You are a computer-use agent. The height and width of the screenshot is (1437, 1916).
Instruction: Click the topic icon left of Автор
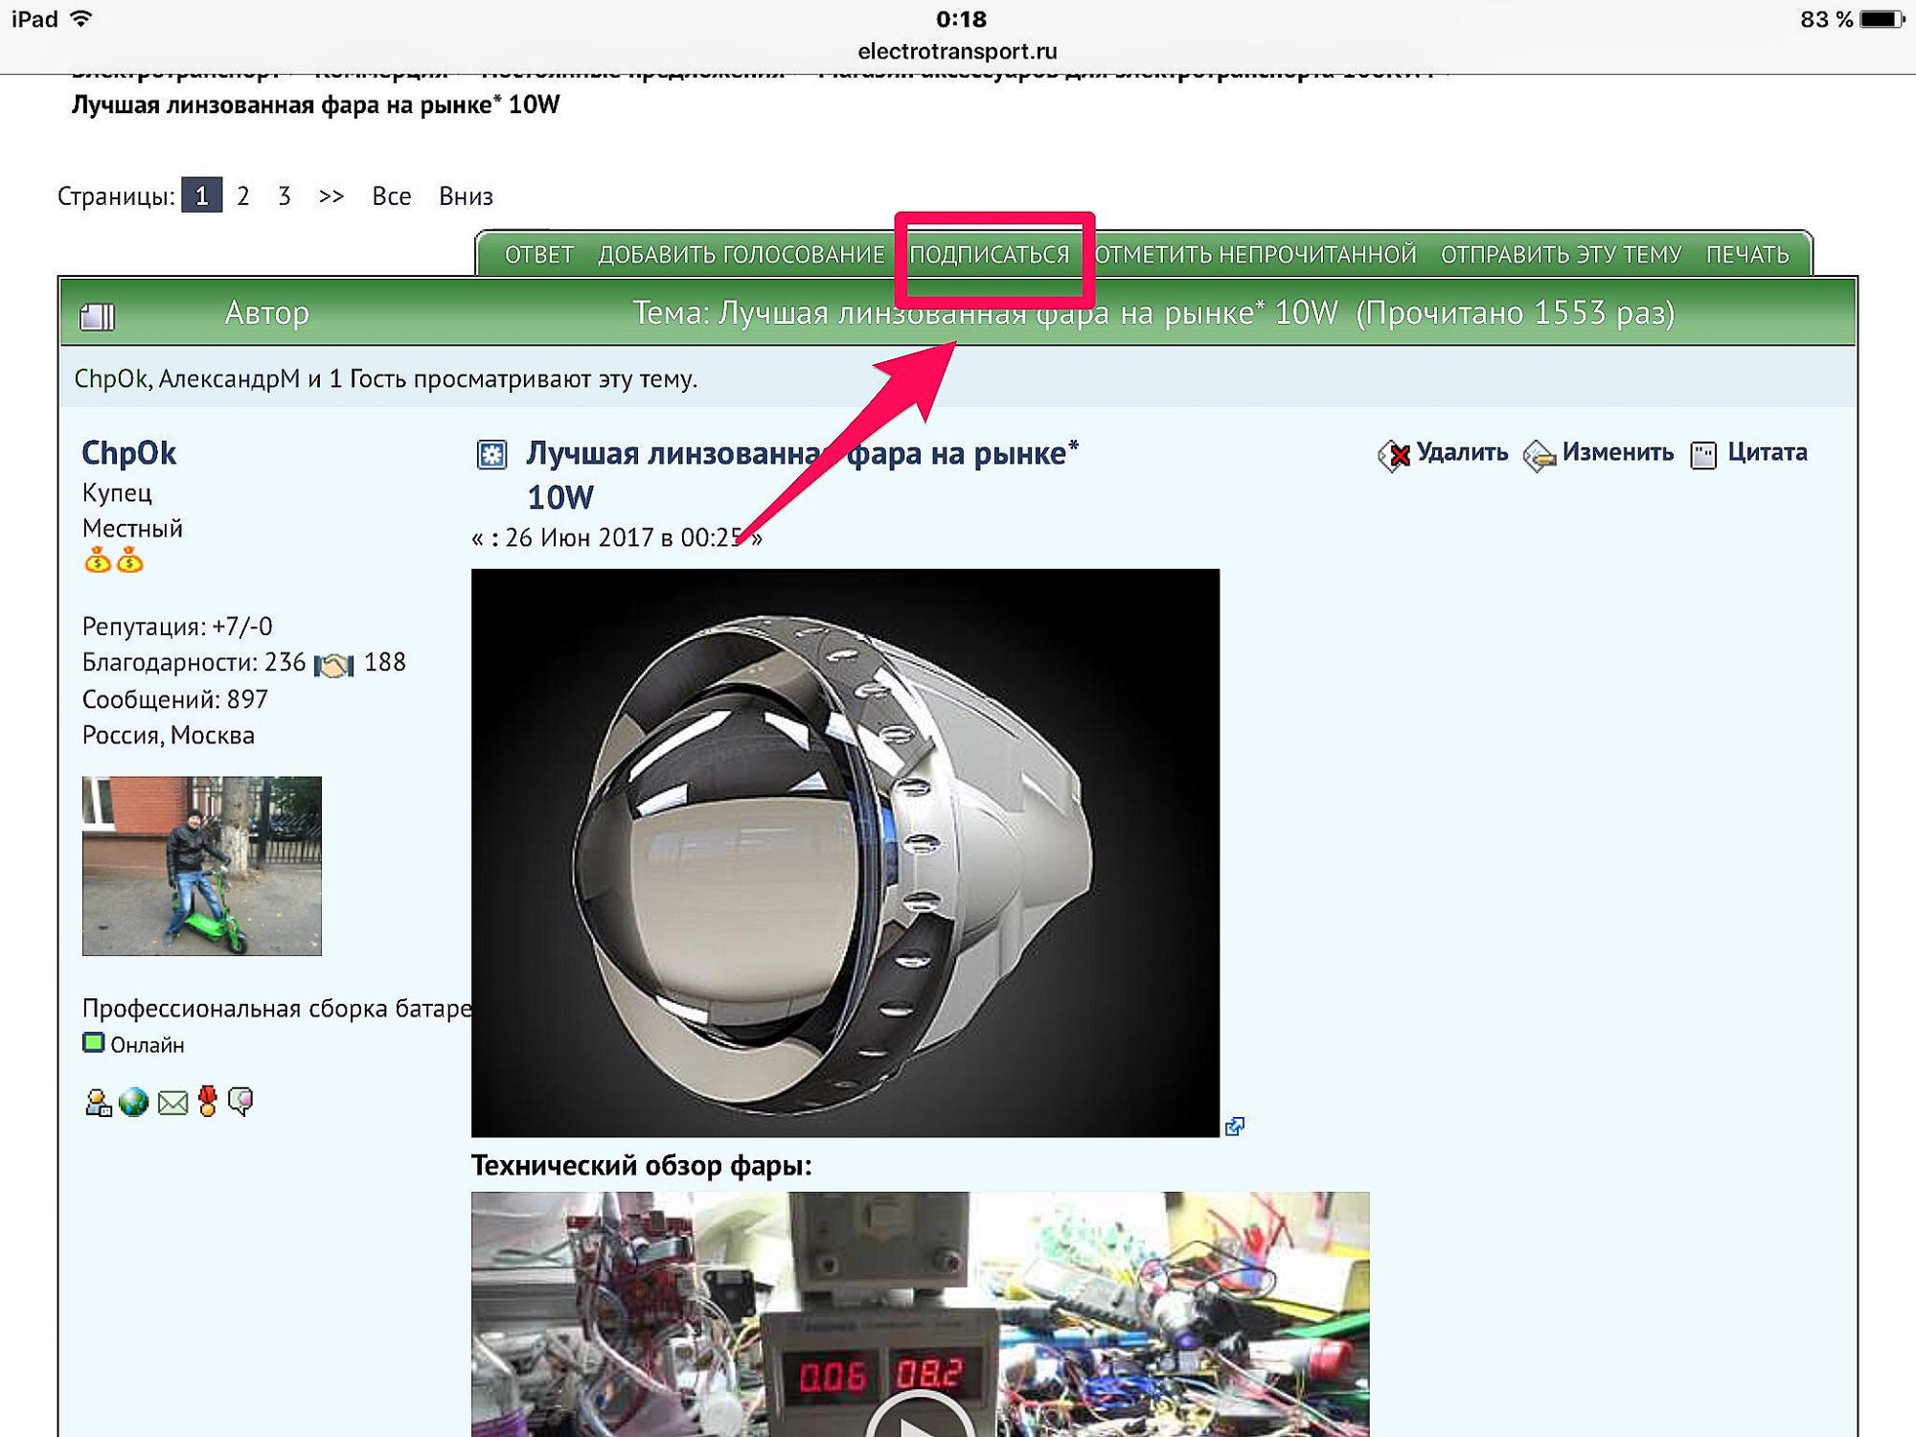click(x=97, y=315)
